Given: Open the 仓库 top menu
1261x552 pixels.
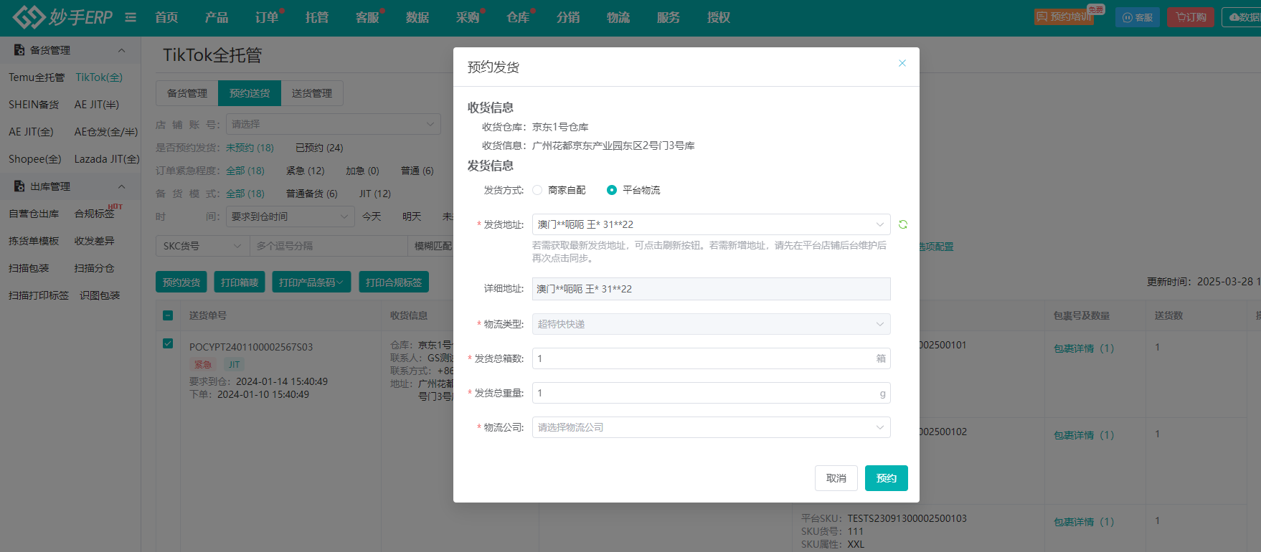Looking at the screenshot, I should click(x=518, y=17).
